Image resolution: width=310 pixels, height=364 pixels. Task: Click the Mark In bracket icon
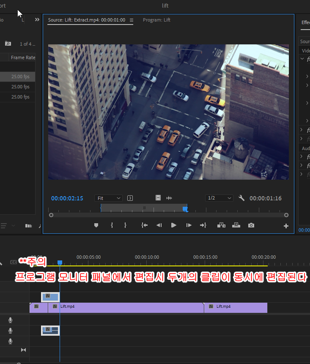coord(112,225)
